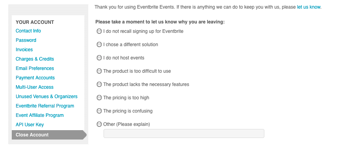The image size is (344, 145).
Task: Choose "I chose a different solution" option
Action: tap(99, 45)
